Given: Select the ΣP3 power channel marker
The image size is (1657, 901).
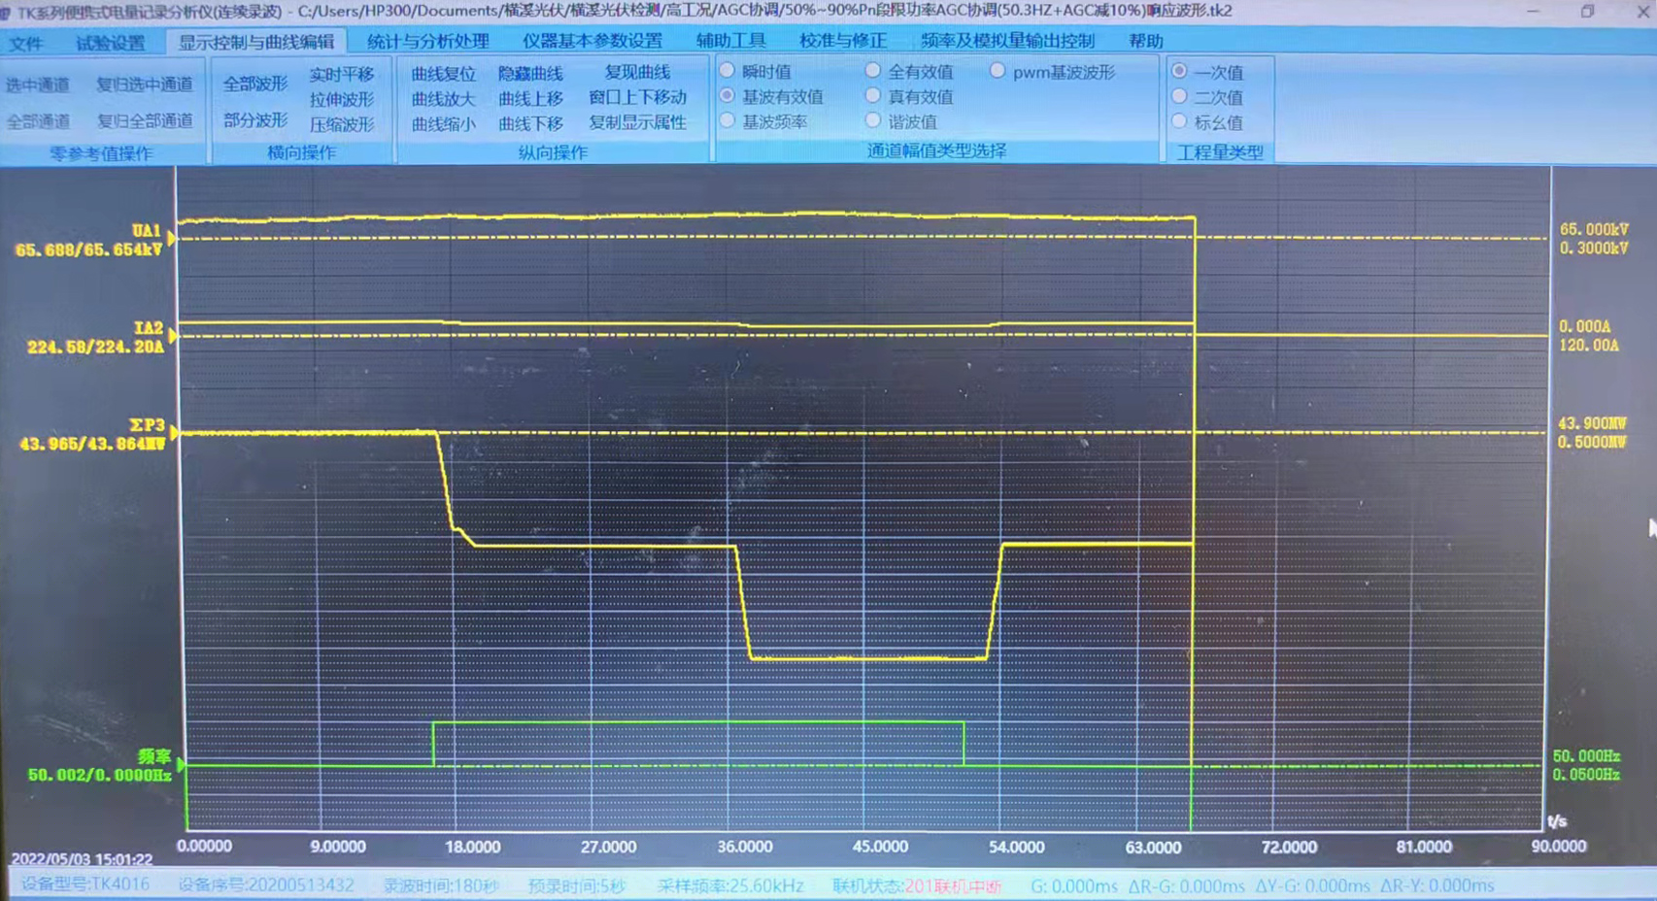Looking at the screenshot, I should (173, 433).
